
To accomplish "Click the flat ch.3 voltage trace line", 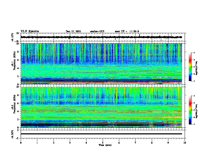I will click(101, 134).
